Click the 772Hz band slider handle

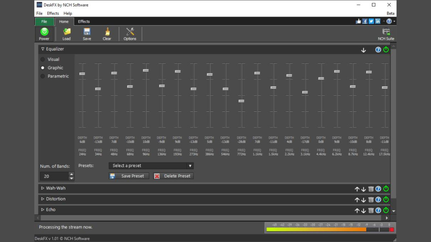241,101
